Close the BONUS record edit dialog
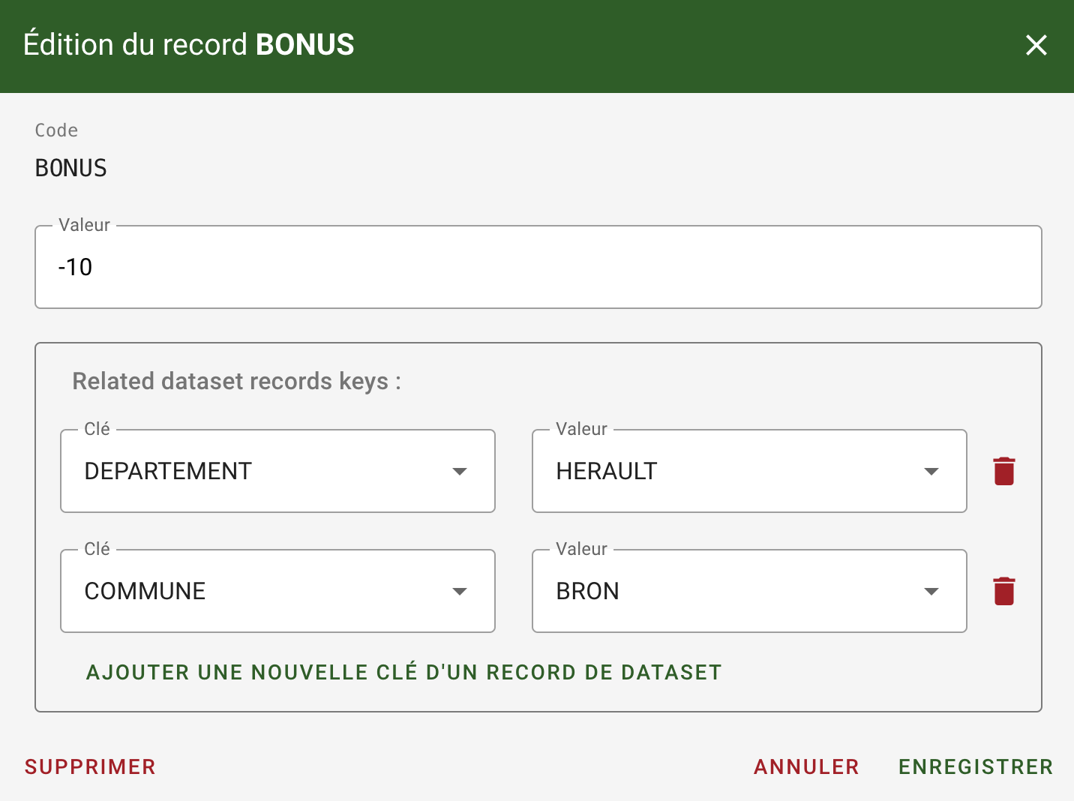This screenshot has width=1074, height=801. point(1036,45)
